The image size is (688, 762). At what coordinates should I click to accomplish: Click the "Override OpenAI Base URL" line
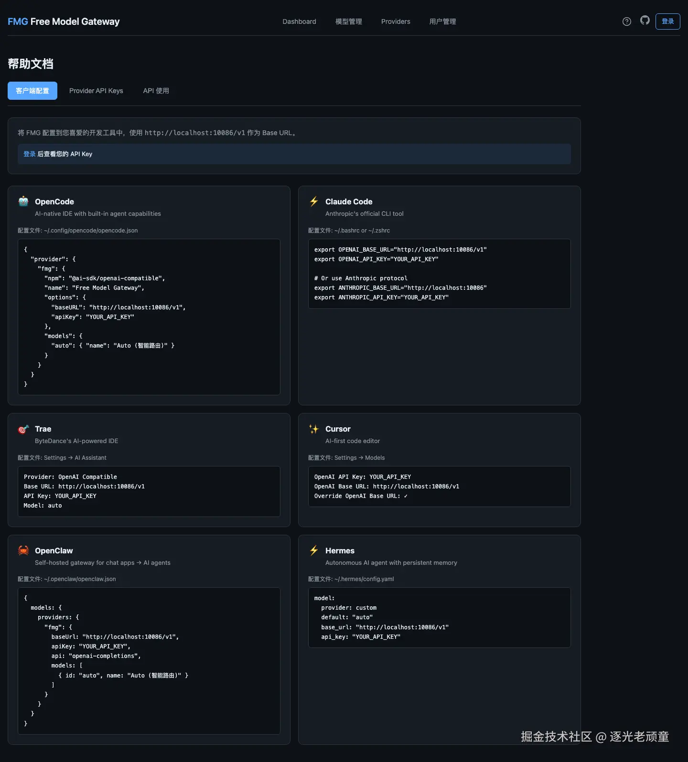coord(361,496)
